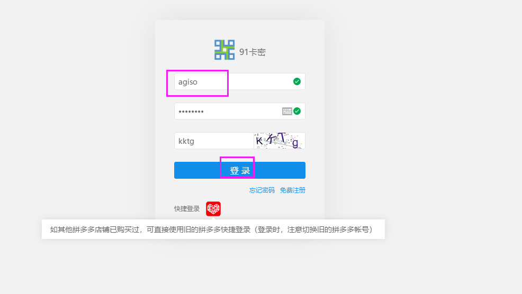Click the captcha field containing kktg
Viewport: 522px width, 294px height.
(214, 141)
